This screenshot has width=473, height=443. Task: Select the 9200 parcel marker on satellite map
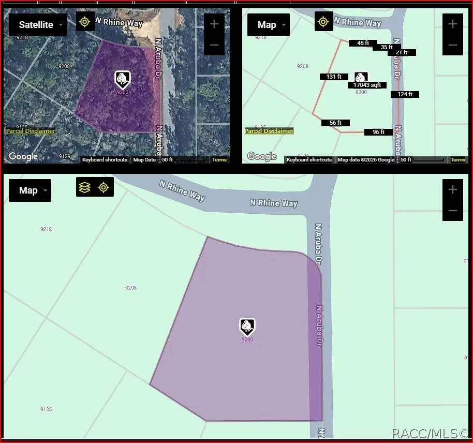[123, 80]
